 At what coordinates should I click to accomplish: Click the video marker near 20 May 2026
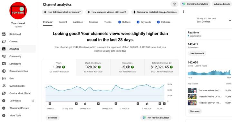coord(76,104)
